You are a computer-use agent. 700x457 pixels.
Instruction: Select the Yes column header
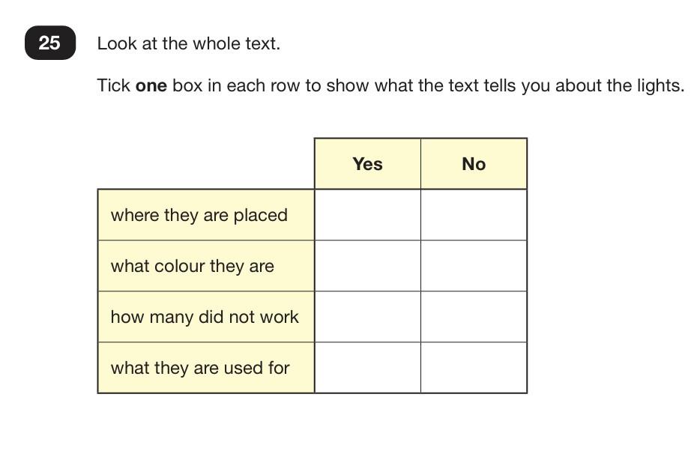click(x=367, y=164)
